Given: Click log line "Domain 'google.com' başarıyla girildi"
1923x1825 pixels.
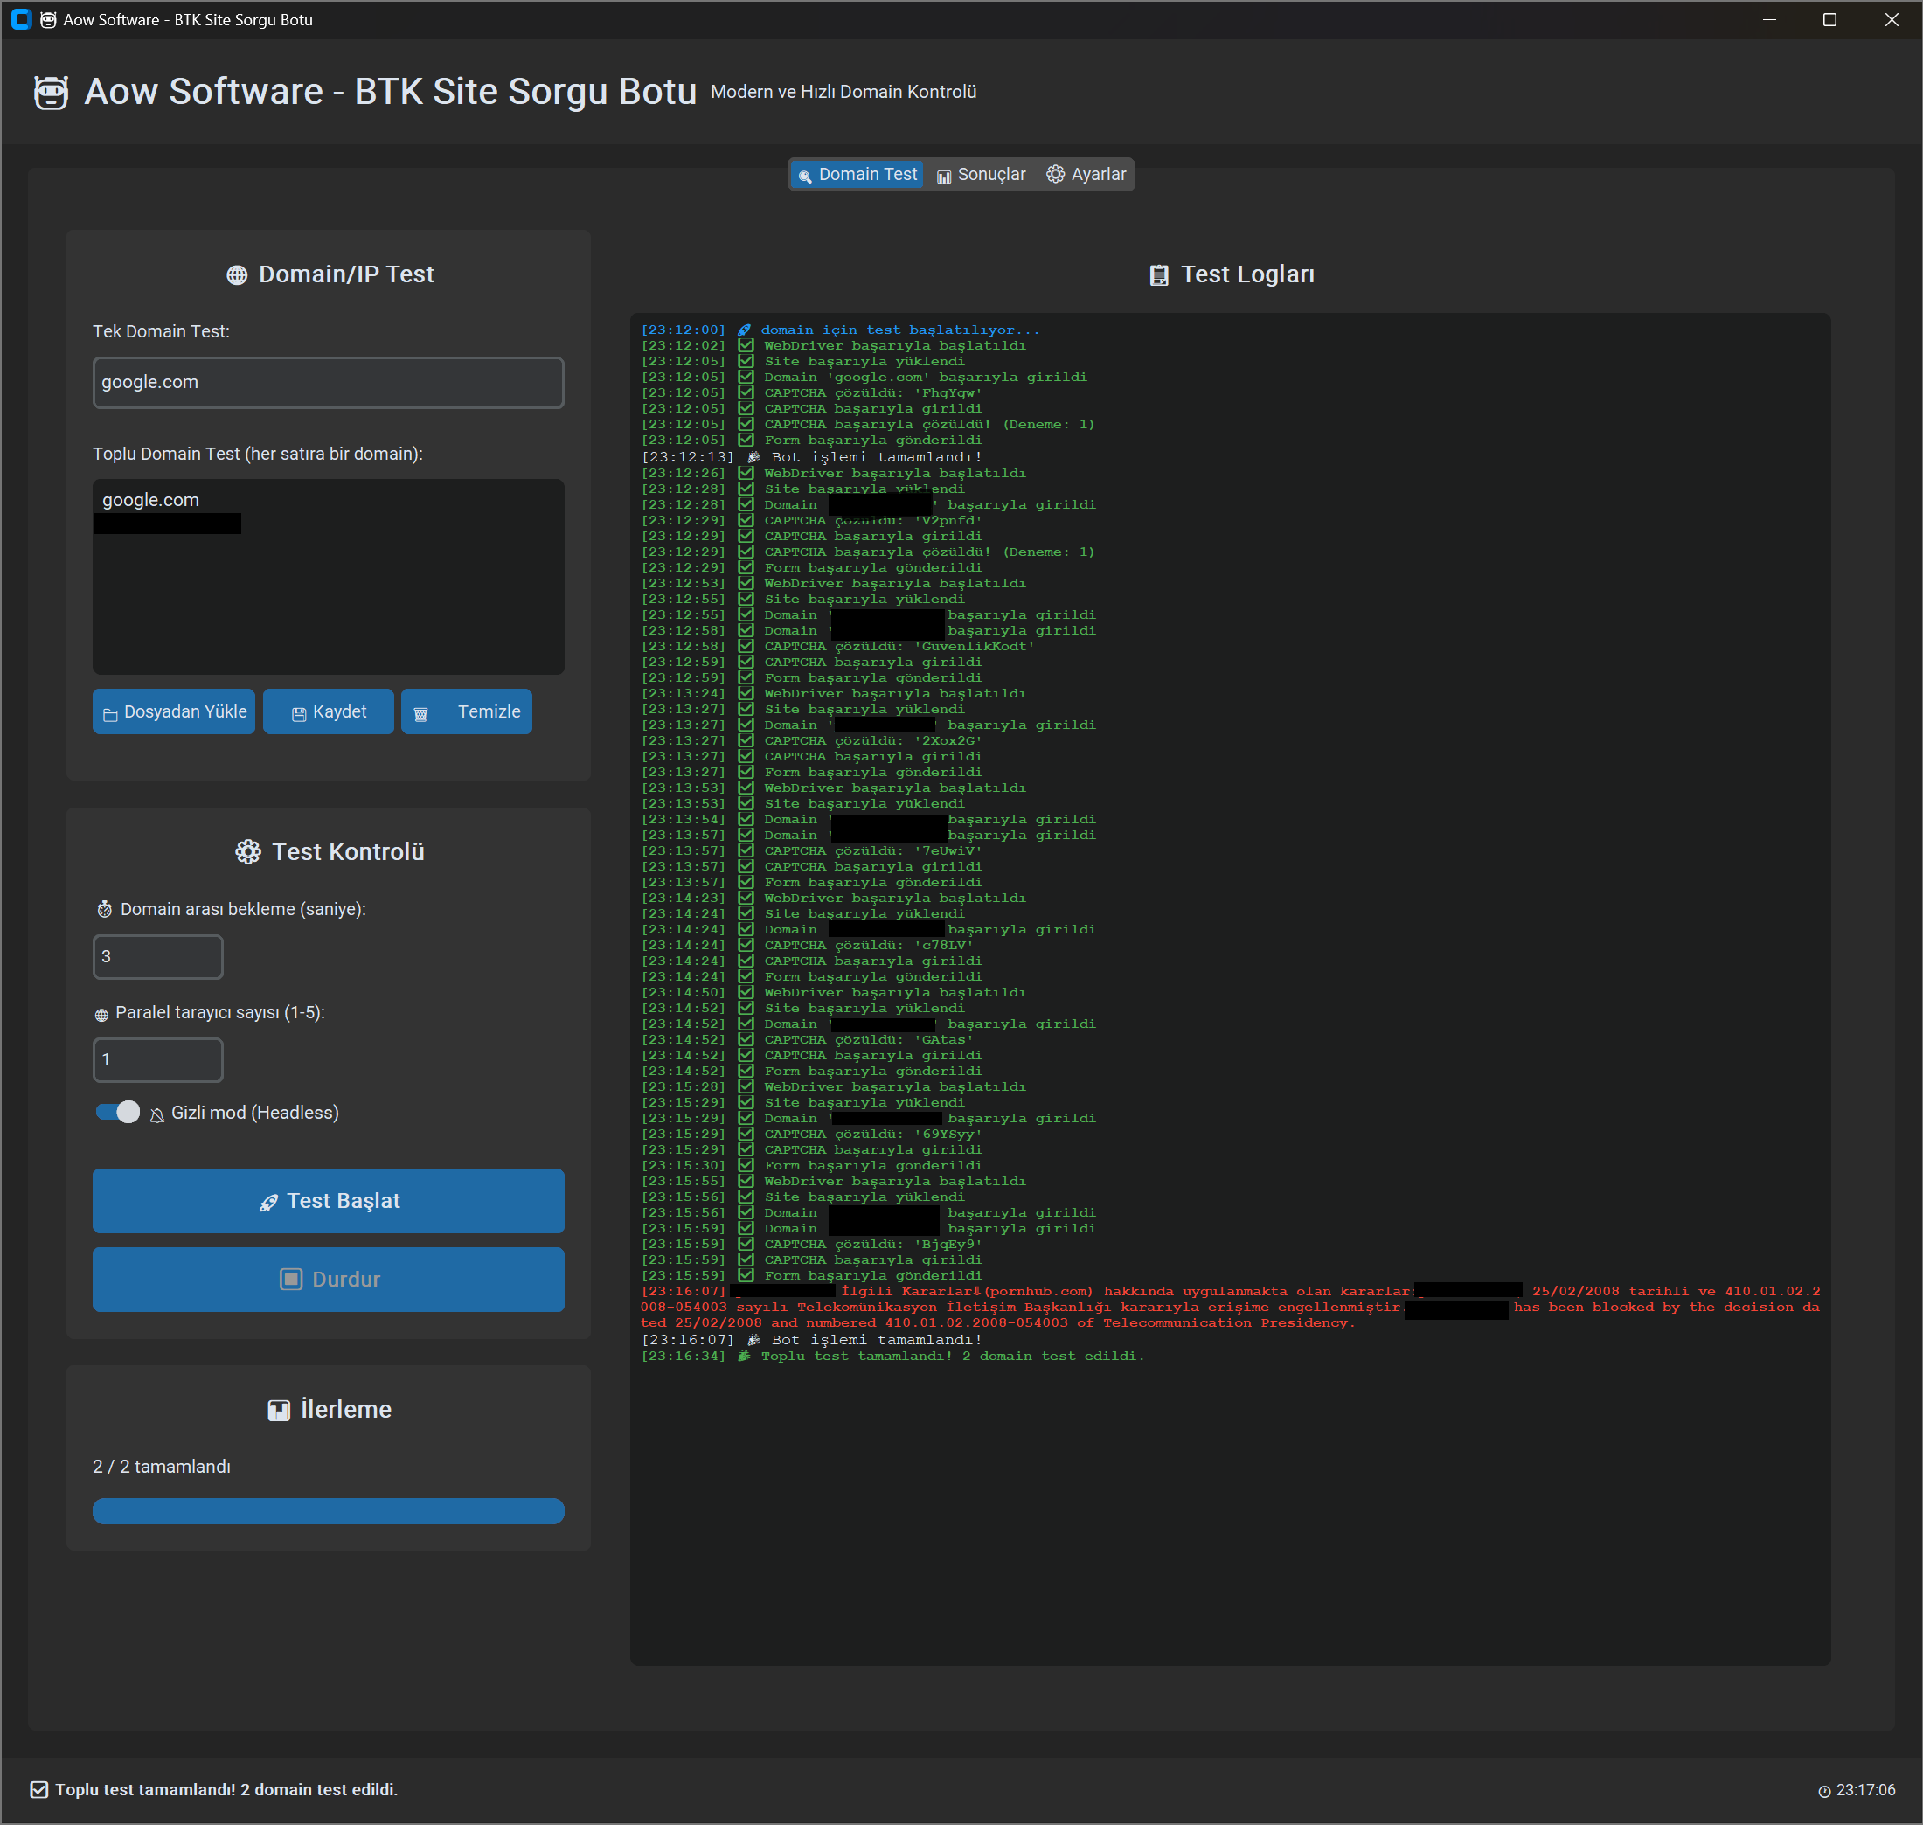Looking at the screenshot, I should [x=864, y=378].
